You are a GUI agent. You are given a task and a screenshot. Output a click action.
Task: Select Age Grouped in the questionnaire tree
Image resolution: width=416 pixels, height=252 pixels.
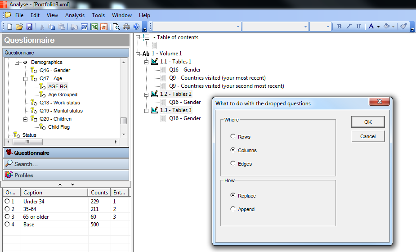tap(63, 94)
